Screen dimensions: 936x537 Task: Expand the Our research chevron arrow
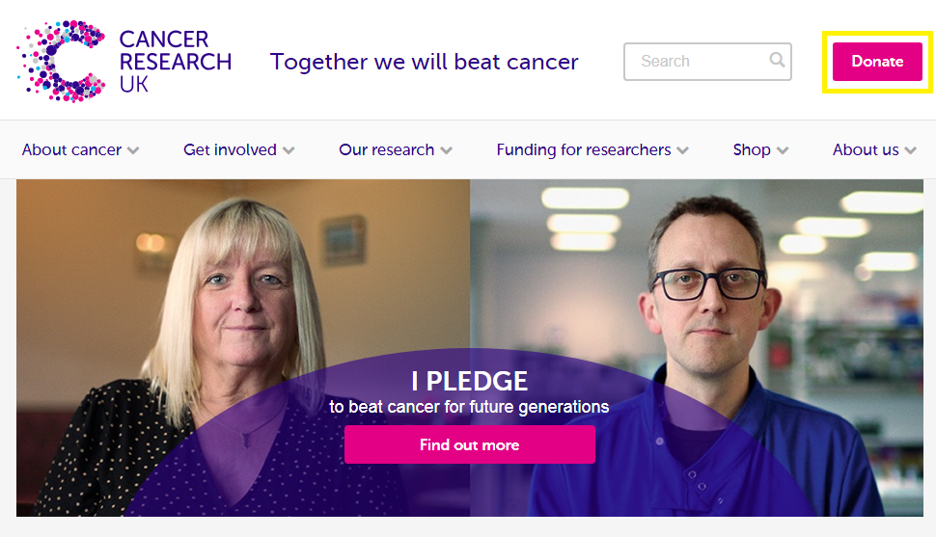point(446,150)
